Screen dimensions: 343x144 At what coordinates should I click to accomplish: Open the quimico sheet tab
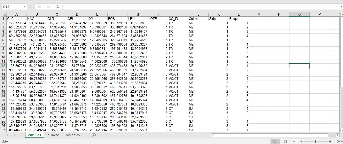coord(53,135)
